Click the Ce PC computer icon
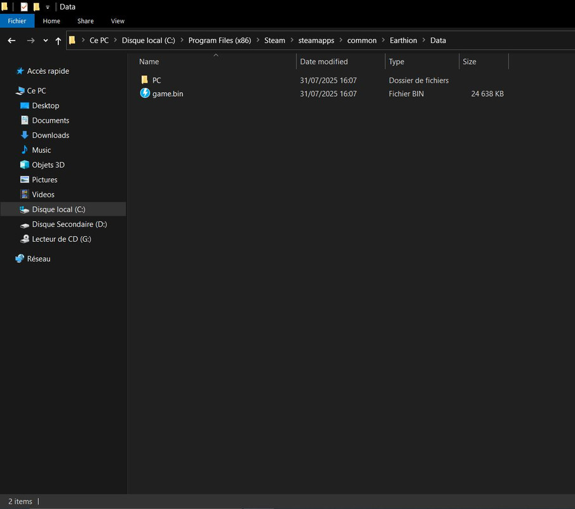 20,91
